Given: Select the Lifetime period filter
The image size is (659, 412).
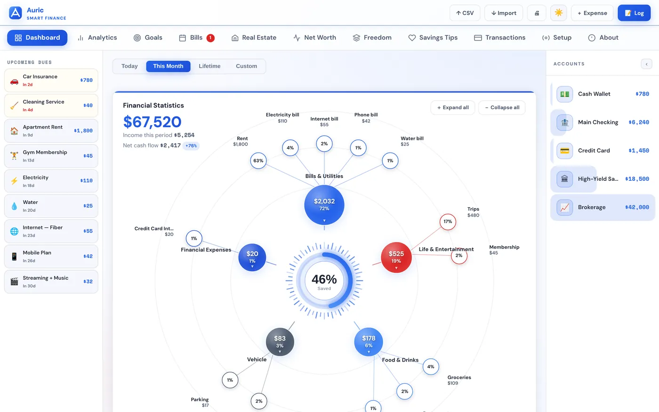Looking at the screenshot, I should click(x=209, y=66).
